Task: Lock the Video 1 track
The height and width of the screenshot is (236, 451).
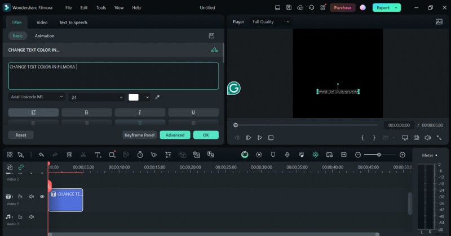Action: click(x=20, y=197)
